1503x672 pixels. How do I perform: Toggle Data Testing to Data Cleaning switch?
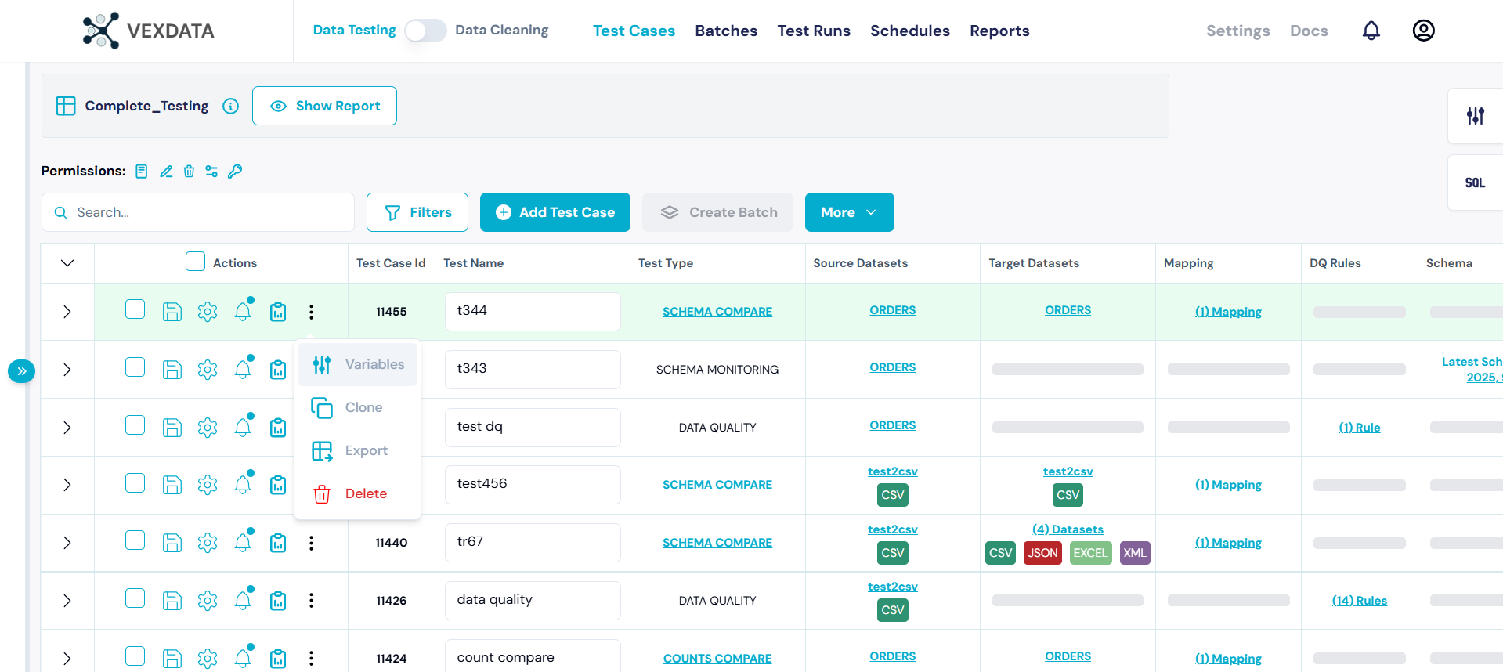(x=425, y=31)
